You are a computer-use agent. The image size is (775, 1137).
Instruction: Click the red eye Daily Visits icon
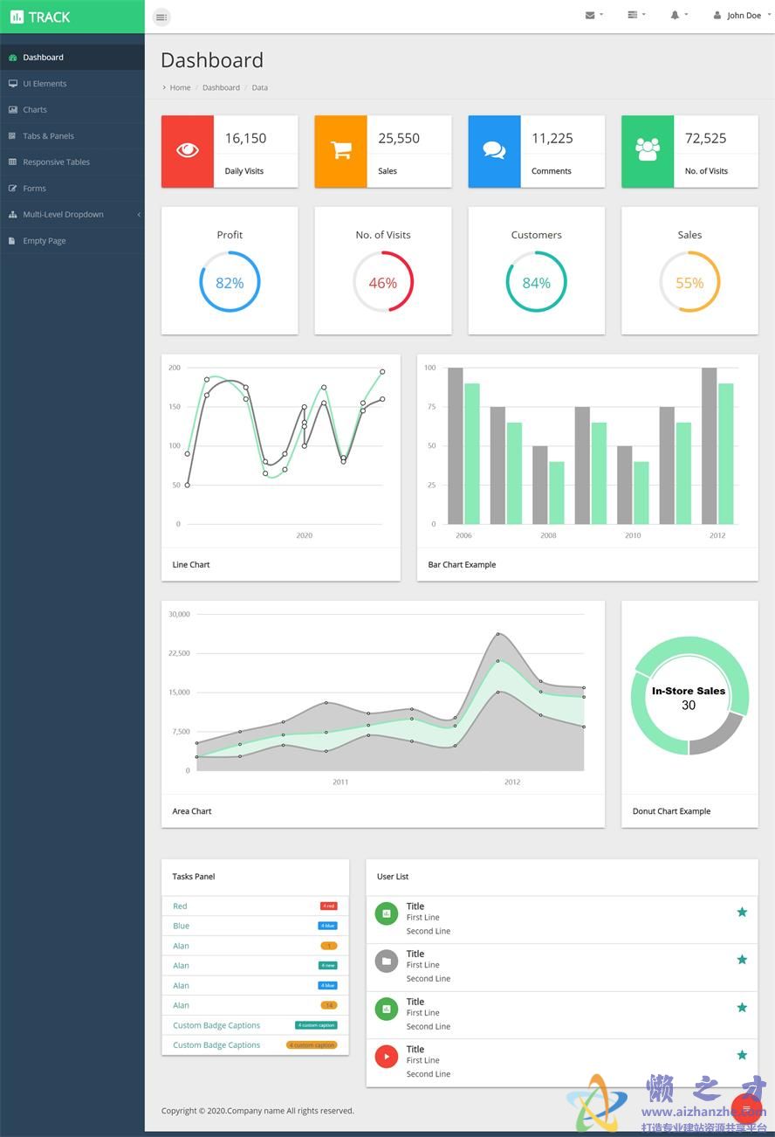[x=188, y=151]
